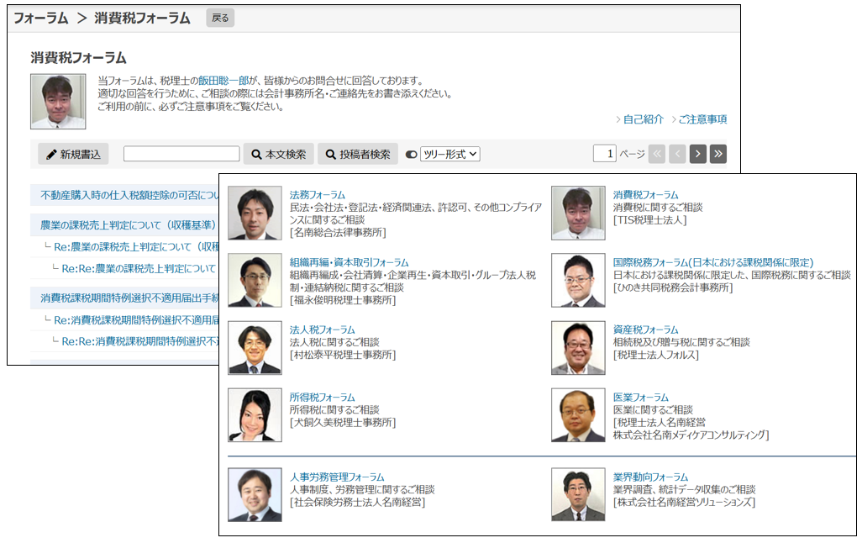Click the page number input box

point(604,154)
